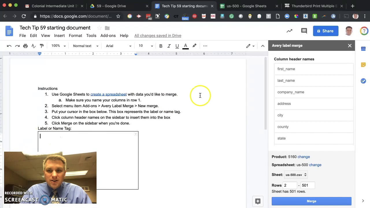The height and width of the screenshot is (208, 370).
Task: Toggle spelling and grammar check icon
Action: click(x=34, y=46)
